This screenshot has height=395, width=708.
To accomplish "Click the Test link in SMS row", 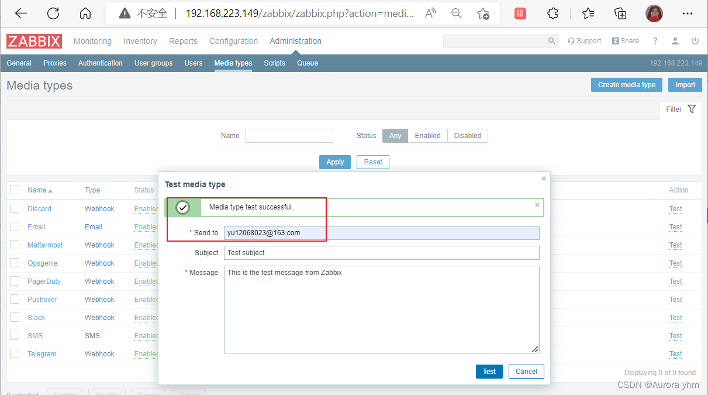I will [676, 336].
